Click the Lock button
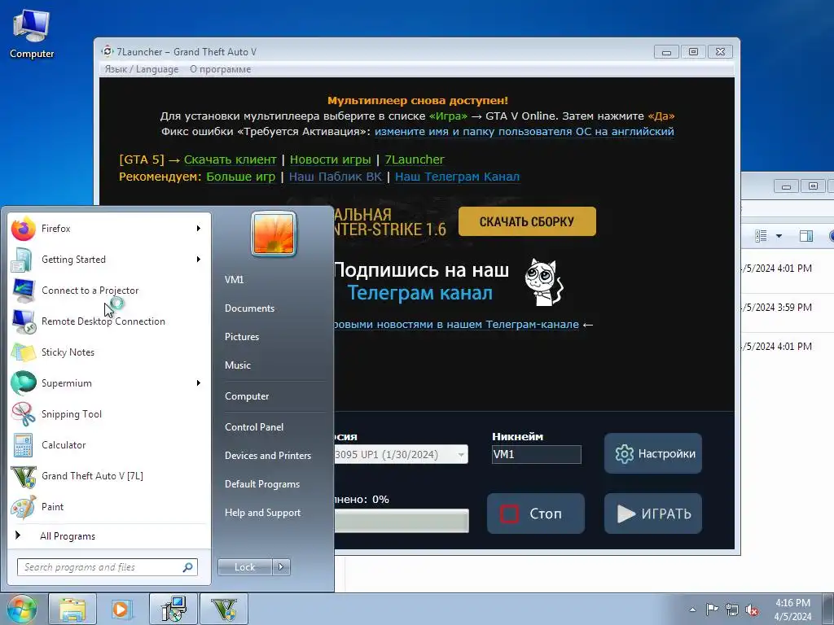 coord(244,567)
